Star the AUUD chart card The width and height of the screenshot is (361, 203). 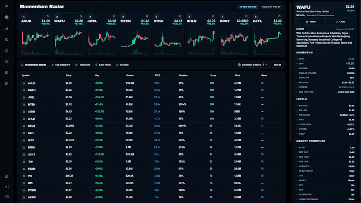pyautogui.click(x=48, y=16)
